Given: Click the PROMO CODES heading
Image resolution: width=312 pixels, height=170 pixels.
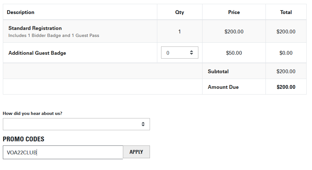Looking at the screenshot, I should click(24, 139).
